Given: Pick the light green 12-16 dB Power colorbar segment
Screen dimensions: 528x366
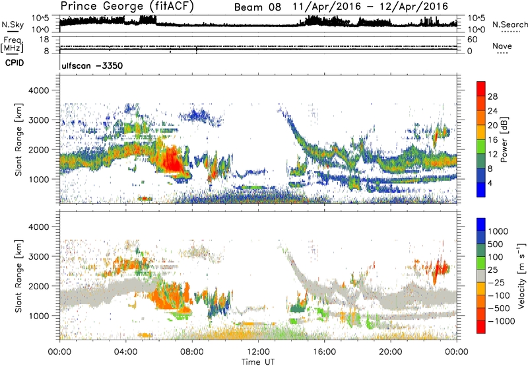Looking at the screenshot, I should pos(481,147).
